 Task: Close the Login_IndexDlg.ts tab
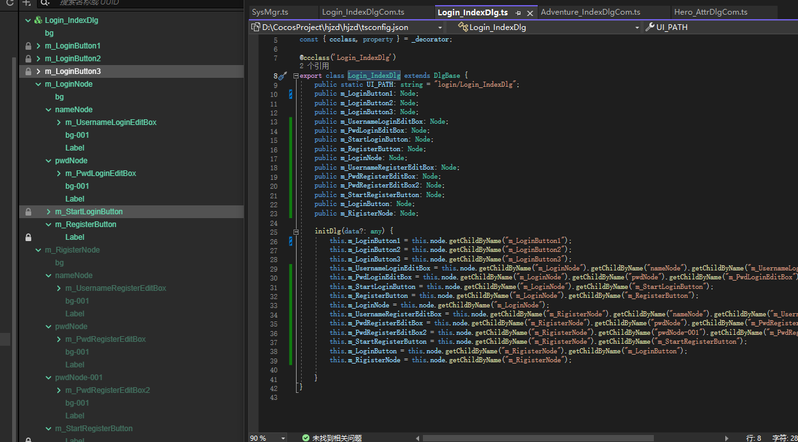(530, 13)
